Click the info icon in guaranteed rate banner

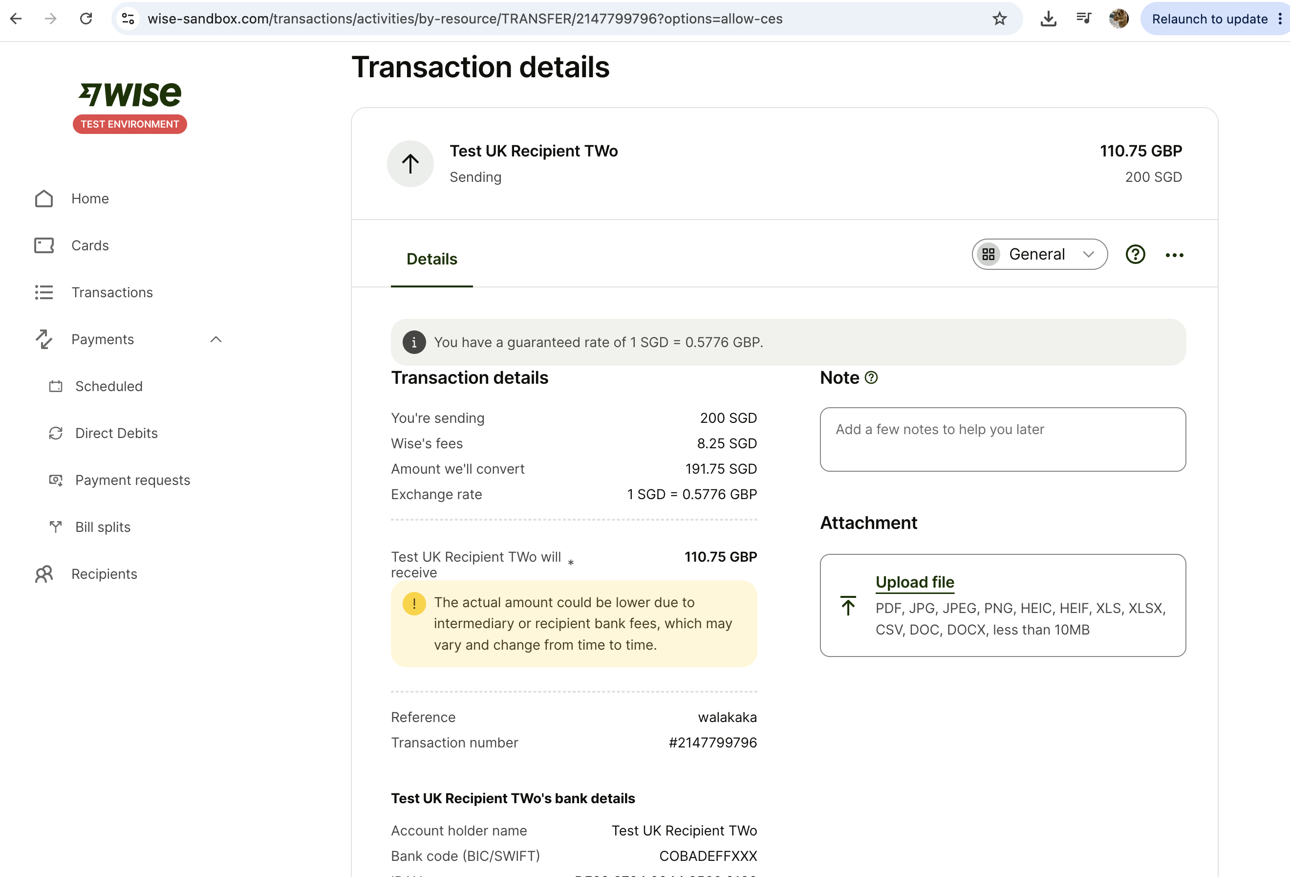click(x=414, y=342)
